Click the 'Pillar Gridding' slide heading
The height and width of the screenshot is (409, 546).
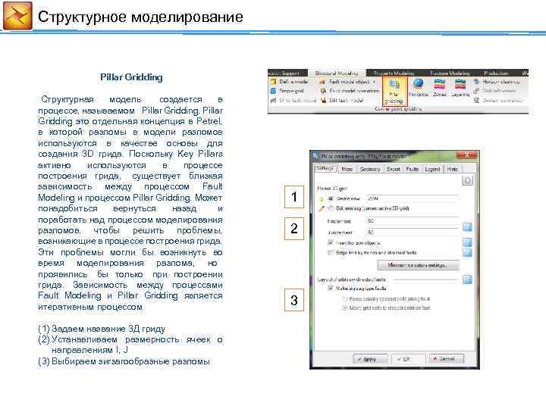pos(131,77)
